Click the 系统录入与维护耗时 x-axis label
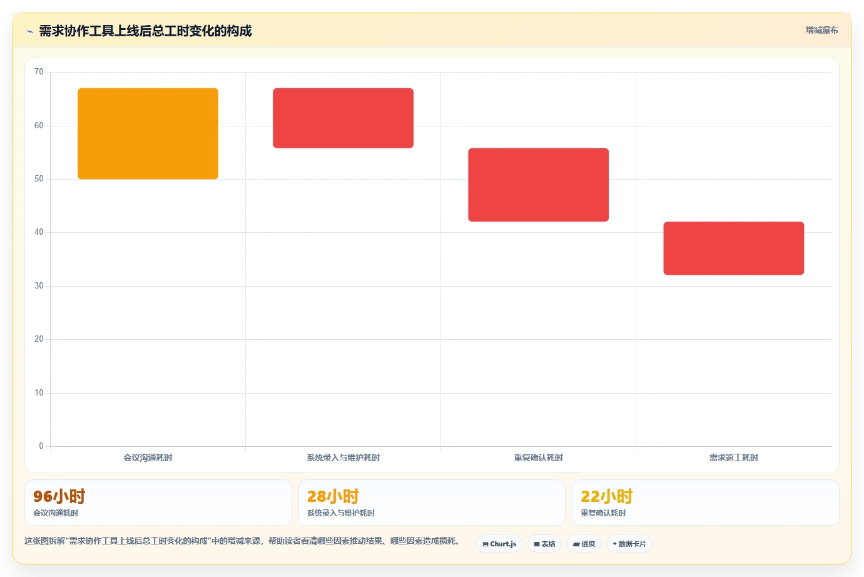 [x=343, y=457]
